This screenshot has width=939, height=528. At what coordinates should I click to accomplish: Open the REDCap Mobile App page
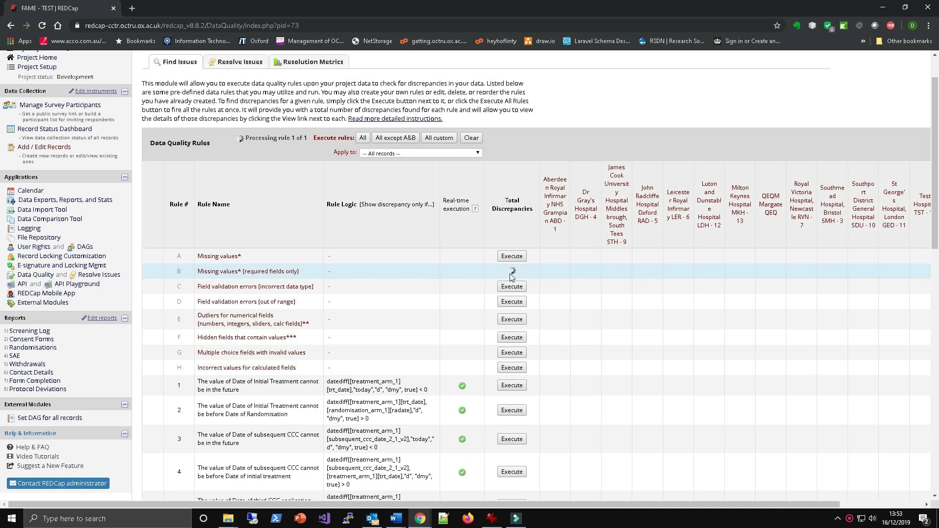46,293
